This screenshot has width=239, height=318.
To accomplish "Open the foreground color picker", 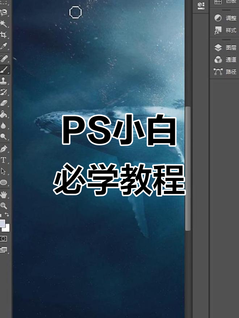I will tap(2, 223).
